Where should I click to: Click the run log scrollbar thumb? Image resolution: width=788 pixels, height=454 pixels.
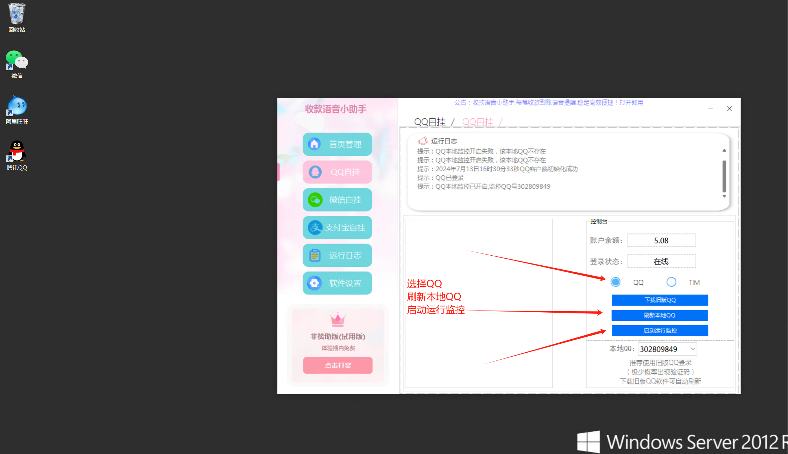(724, 176)
